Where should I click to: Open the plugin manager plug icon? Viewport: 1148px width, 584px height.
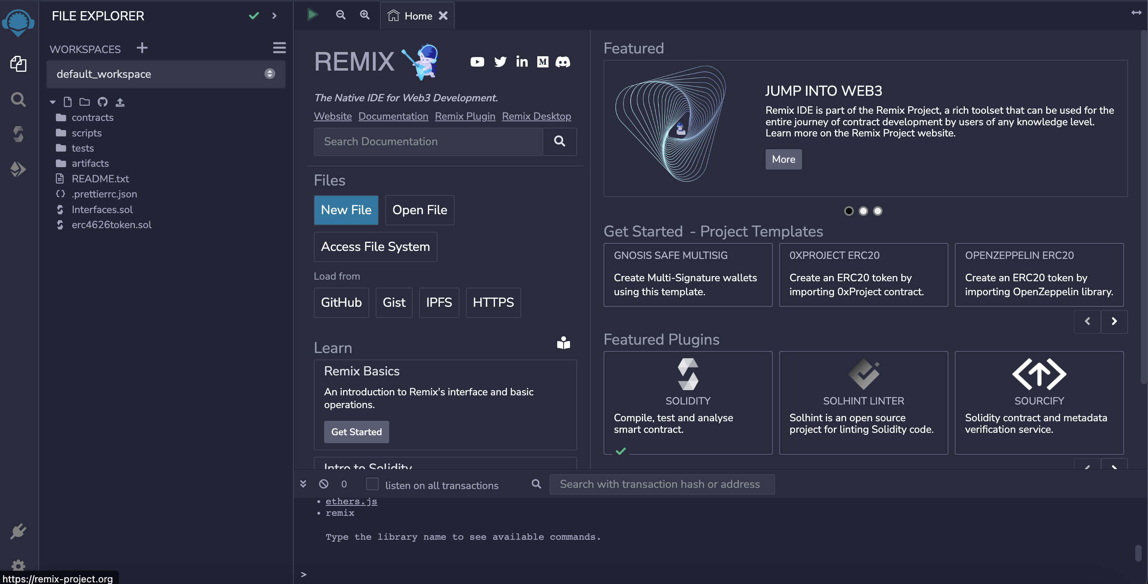(x=18, y=531)
